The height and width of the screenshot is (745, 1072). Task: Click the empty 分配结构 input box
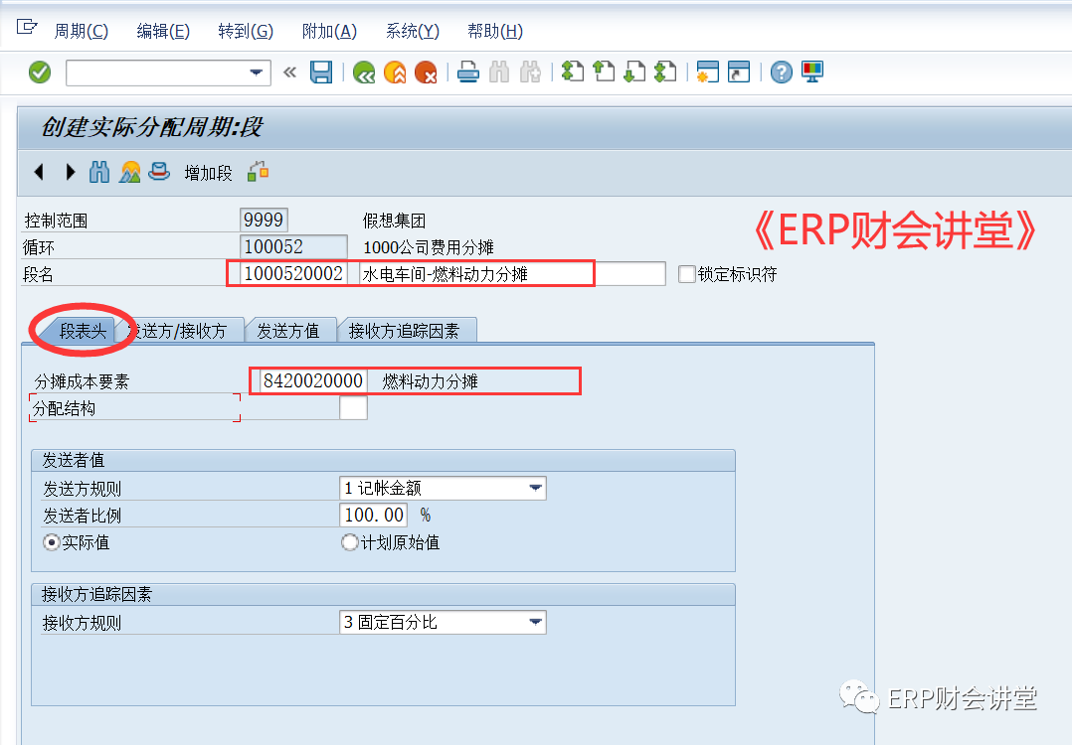353,408
